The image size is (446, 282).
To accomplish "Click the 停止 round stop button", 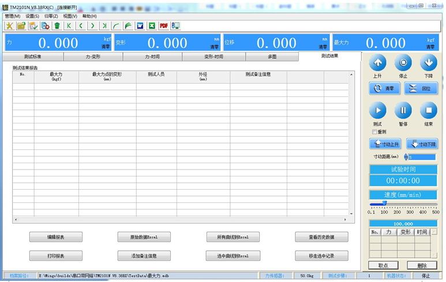I will tap(403, 63).
